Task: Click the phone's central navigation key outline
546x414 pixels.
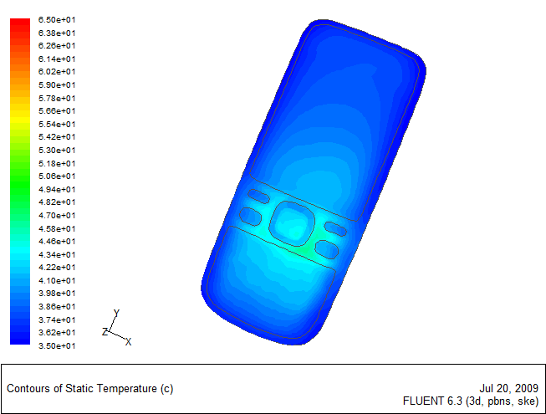Action: (x=292, y=223)
